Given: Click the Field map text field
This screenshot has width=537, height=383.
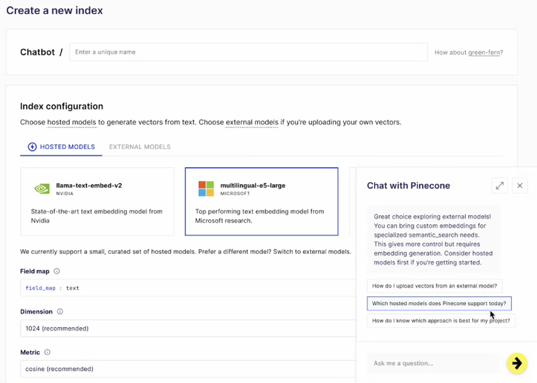Looking at the screenshot, I should tap(188, 288).
